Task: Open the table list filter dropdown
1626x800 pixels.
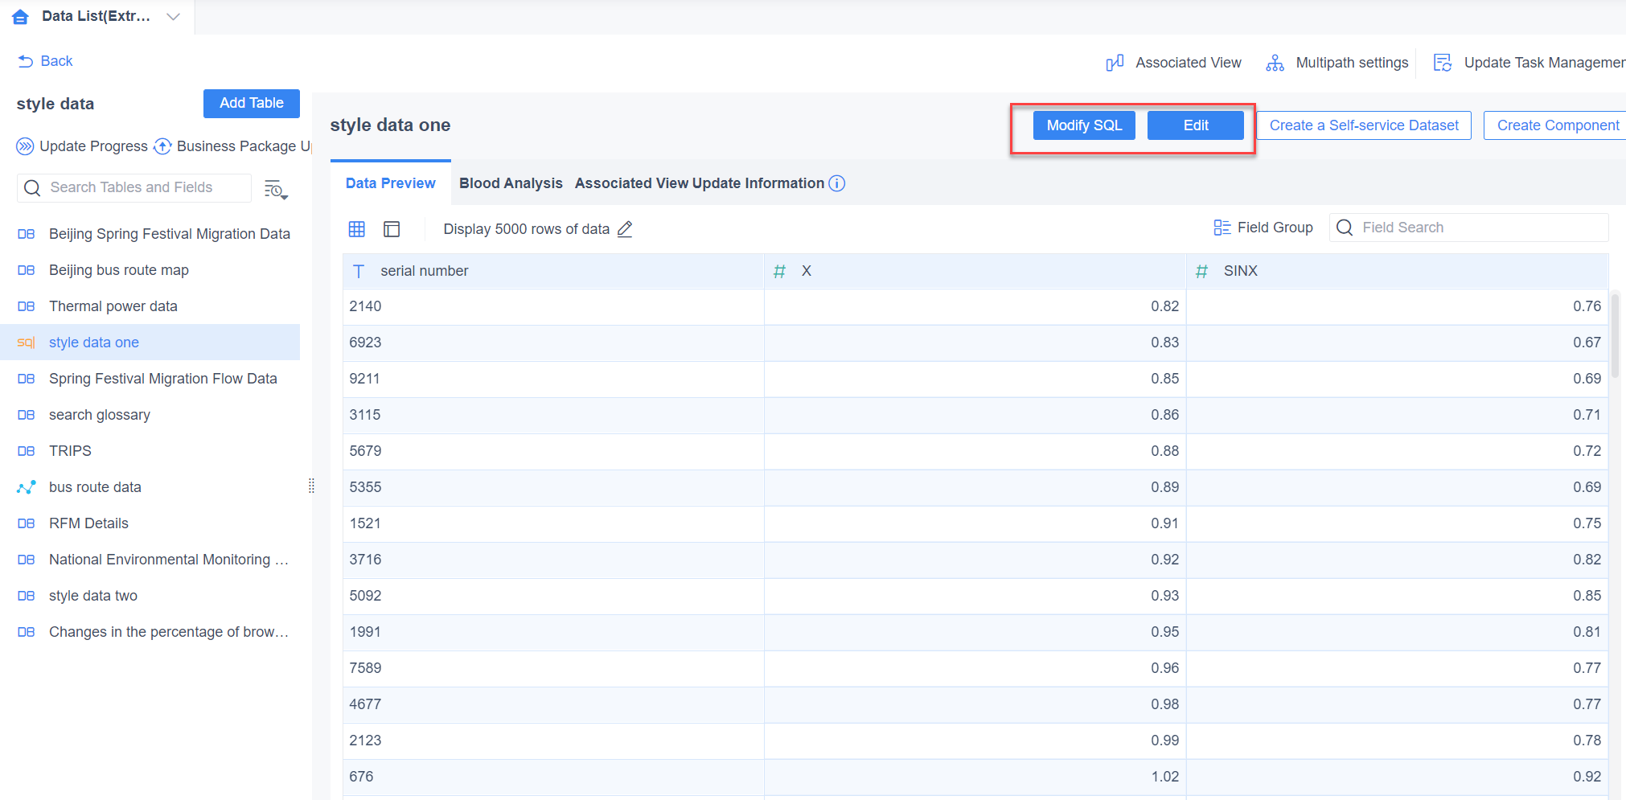Action: tap(276, 190)
